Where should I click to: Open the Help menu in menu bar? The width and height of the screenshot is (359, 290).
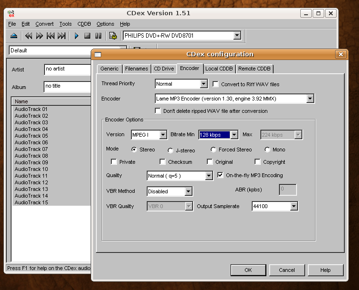(125, 24)
